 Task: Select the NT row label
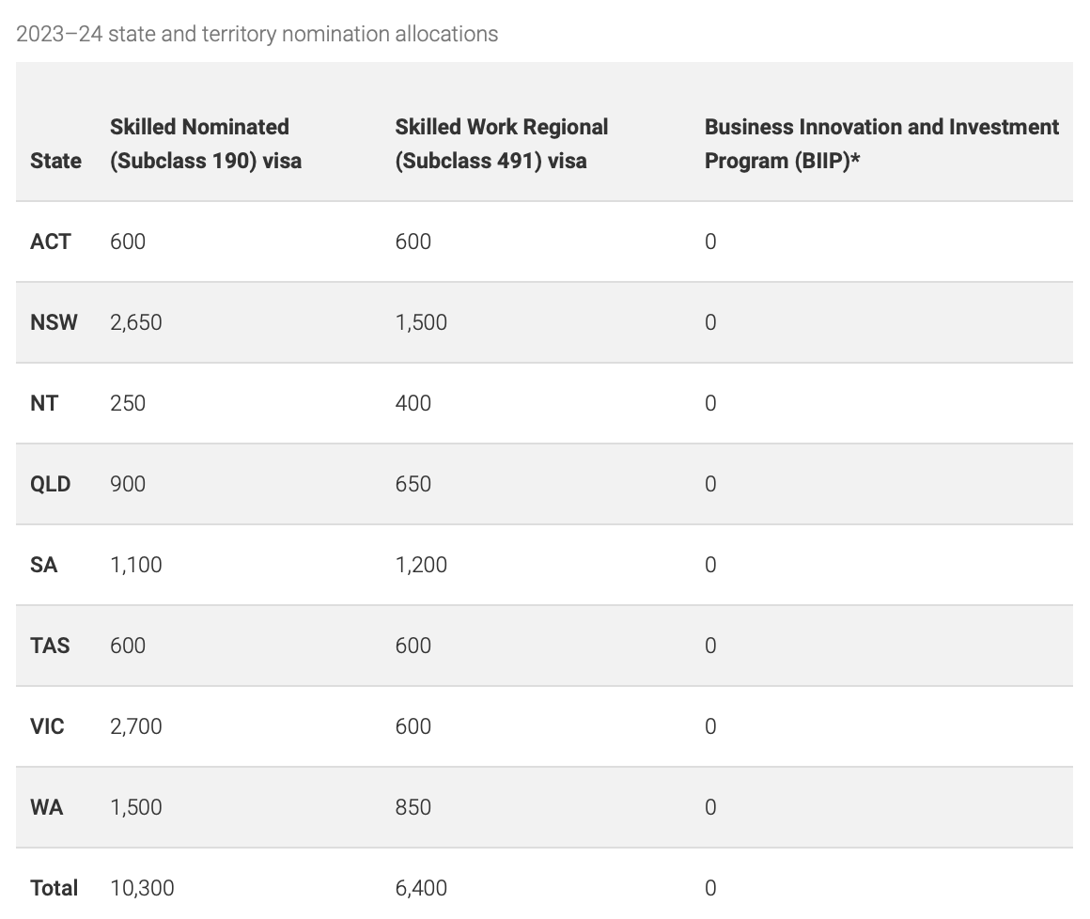44,403
